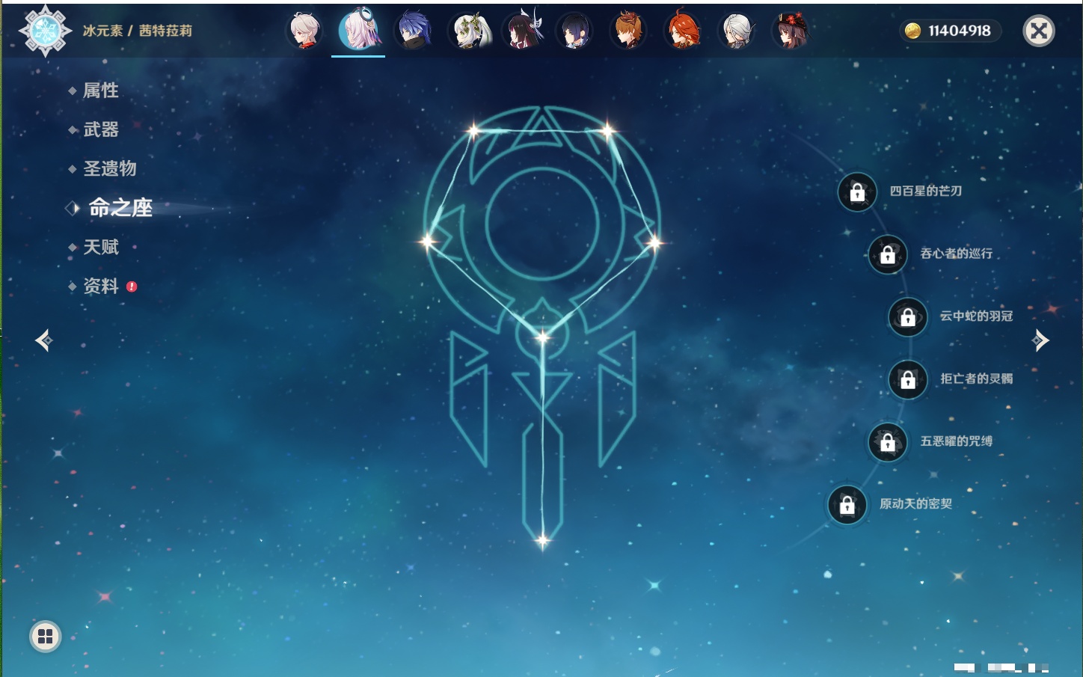
Task: Click the lock icon for 四百星的芒刃
Action: tap(857, 192)
